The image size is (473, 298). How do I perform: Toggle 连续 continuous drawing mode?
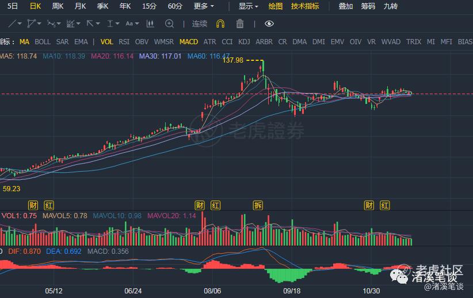pos(200,24)
